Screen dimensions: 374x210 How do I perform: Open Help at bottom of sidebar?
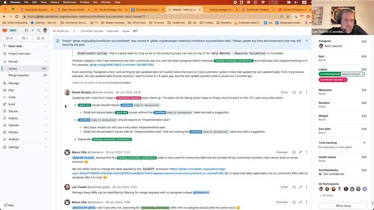click(x=9, y=205)
